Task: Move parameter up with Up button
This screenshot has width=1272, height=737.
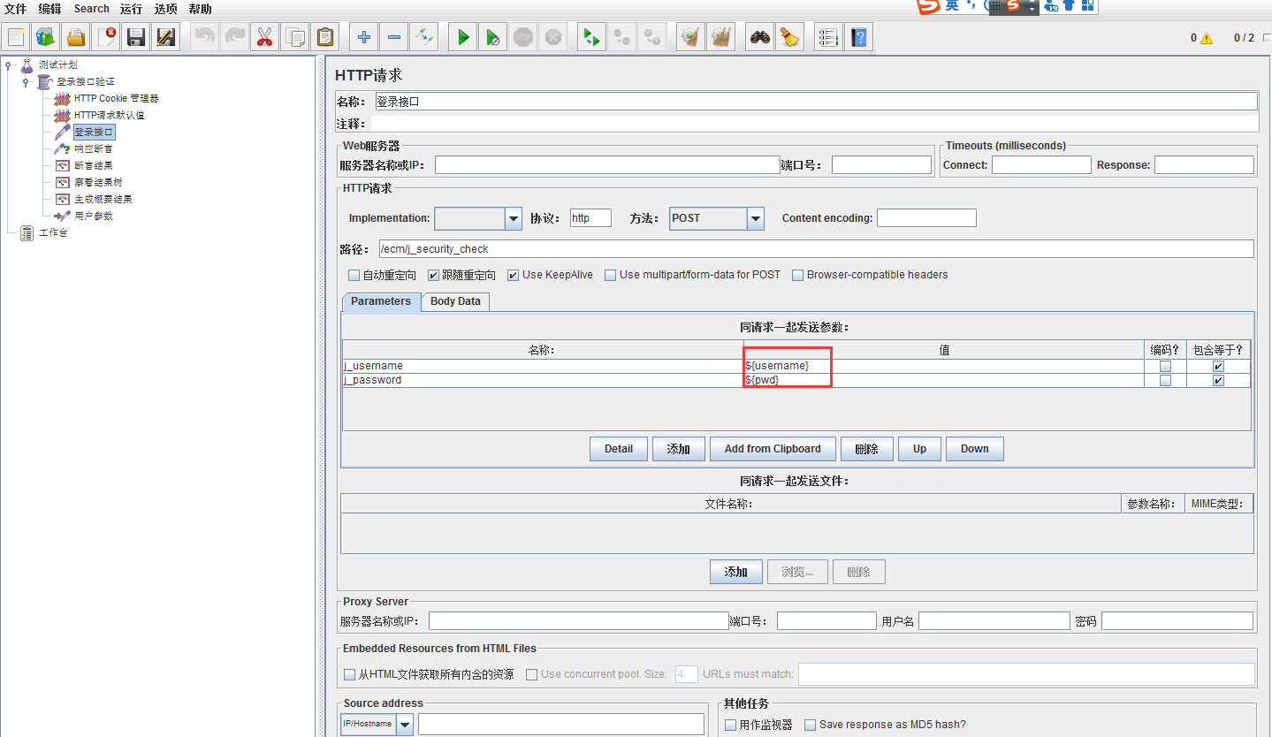Action: pos(920,449)
